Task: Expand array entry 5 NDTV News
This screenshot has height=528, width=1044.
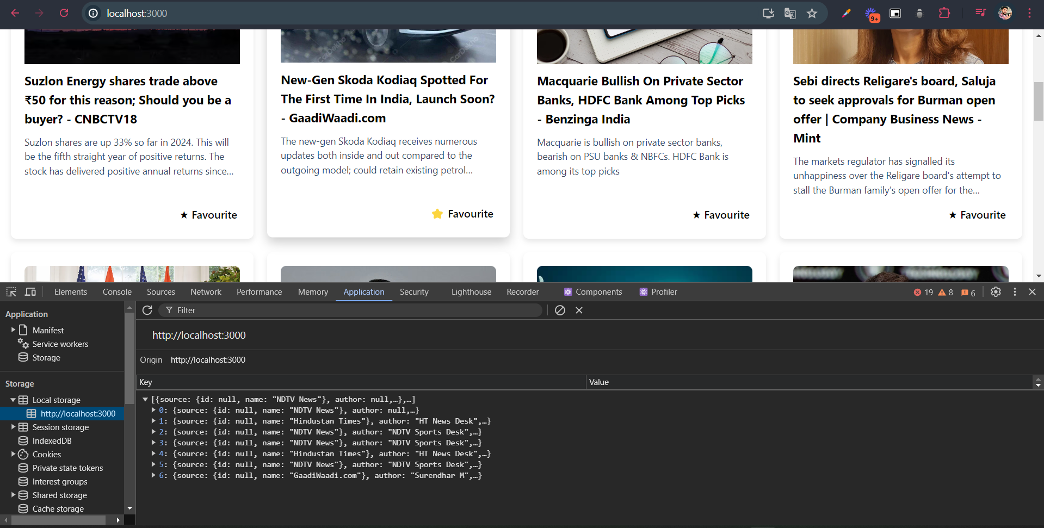Action: pyautogui.click(x=153, y=464)
